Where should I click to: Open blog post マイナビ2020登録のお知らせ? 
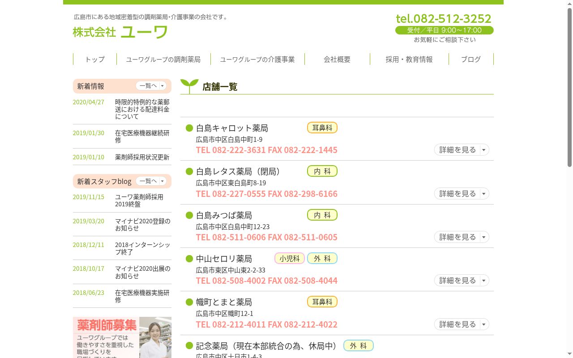coord(143,224)
